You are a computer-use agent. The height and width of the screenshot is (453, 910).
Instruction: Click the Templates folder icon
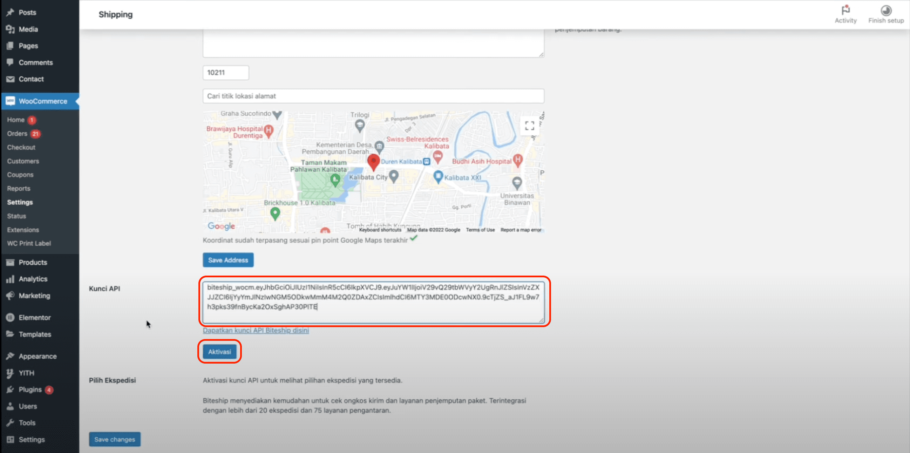tap(10, 334)
